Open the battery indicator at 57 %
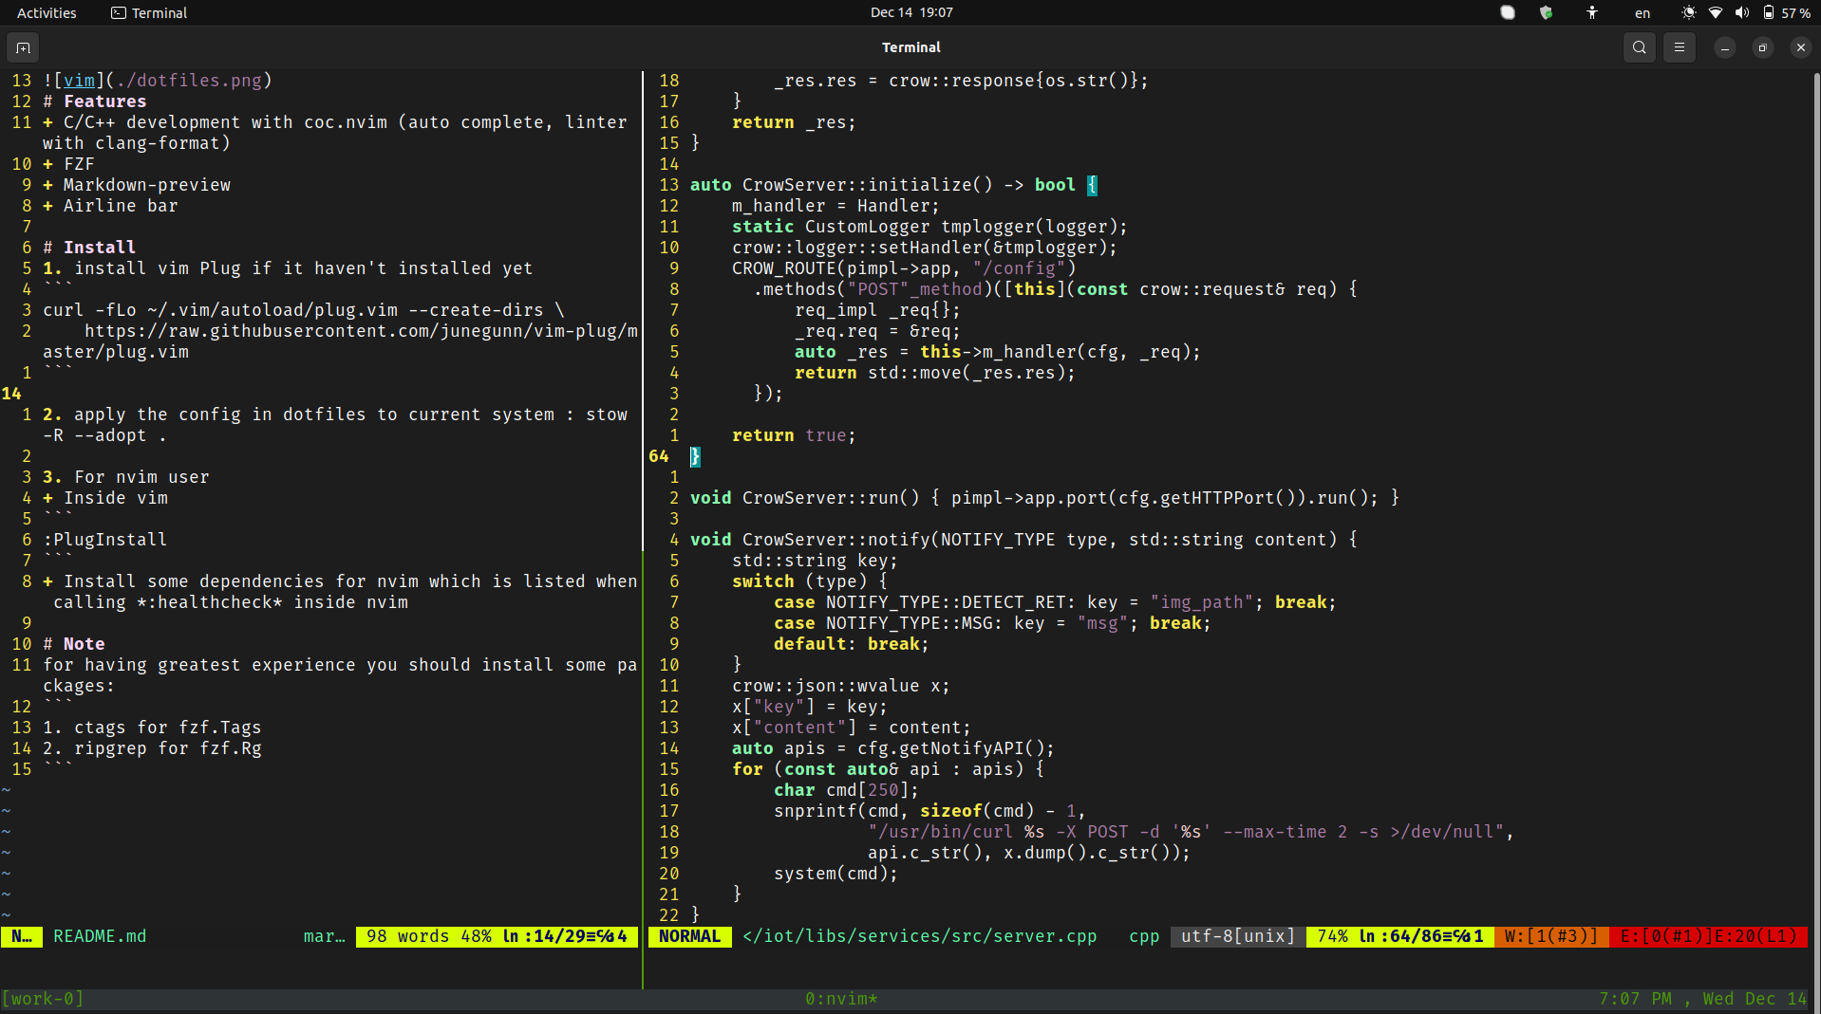1821x1014 pixels. 1786,12
